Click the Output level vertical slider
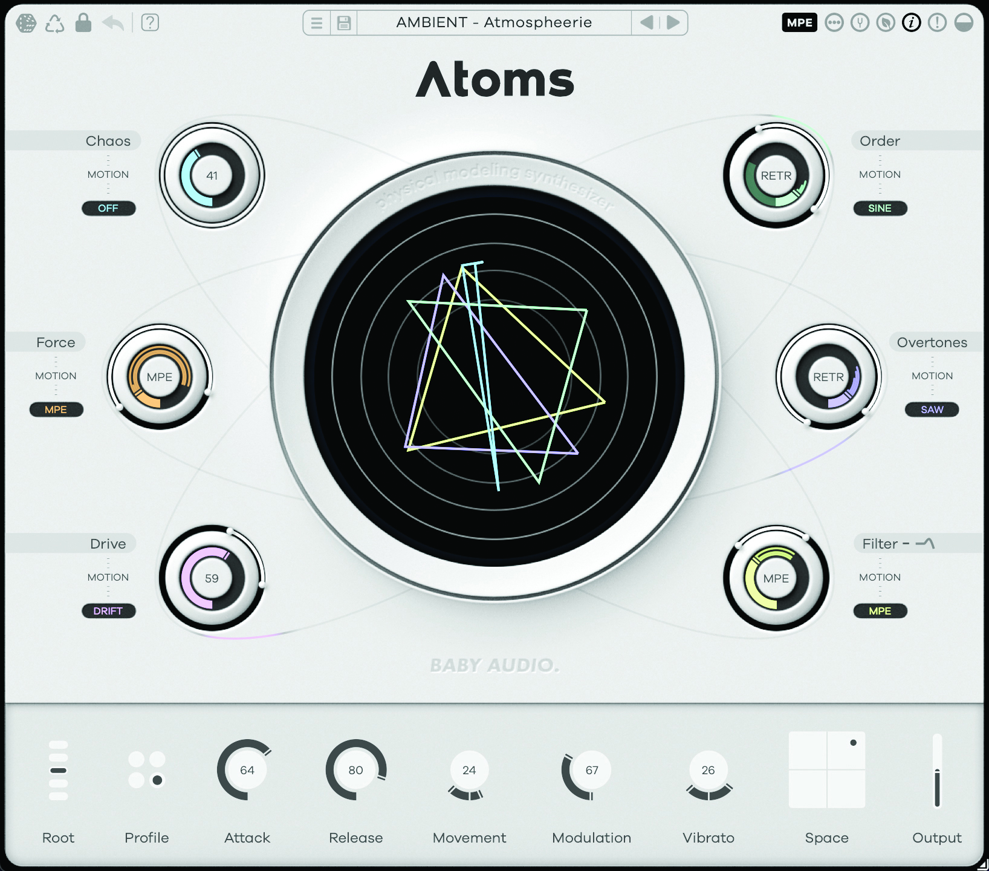 pos(937,771)
